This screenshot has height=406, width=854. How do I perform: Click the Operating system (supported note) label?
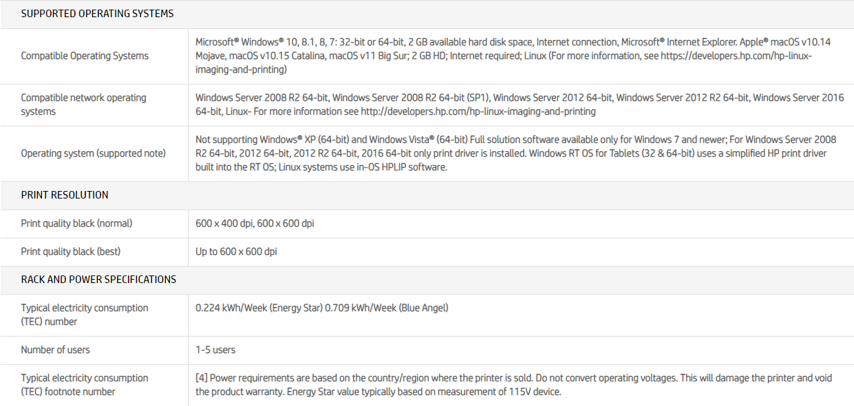[93, 153]
